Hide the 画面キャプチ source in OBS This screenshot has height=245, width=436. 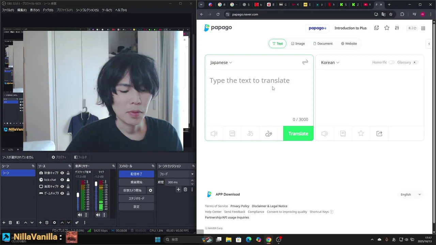click(x=62, y=186)
